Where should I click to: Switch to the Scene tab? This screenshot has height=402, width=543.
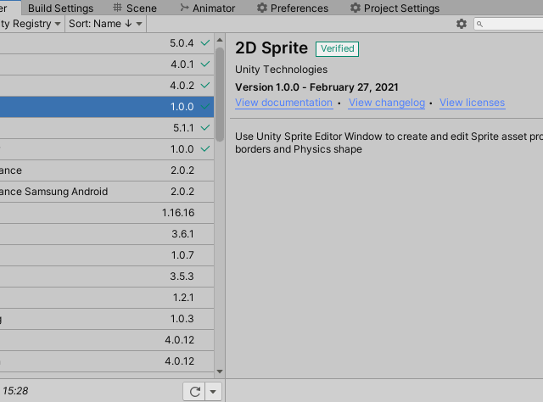pyautogui.click(x=135, y=8)
